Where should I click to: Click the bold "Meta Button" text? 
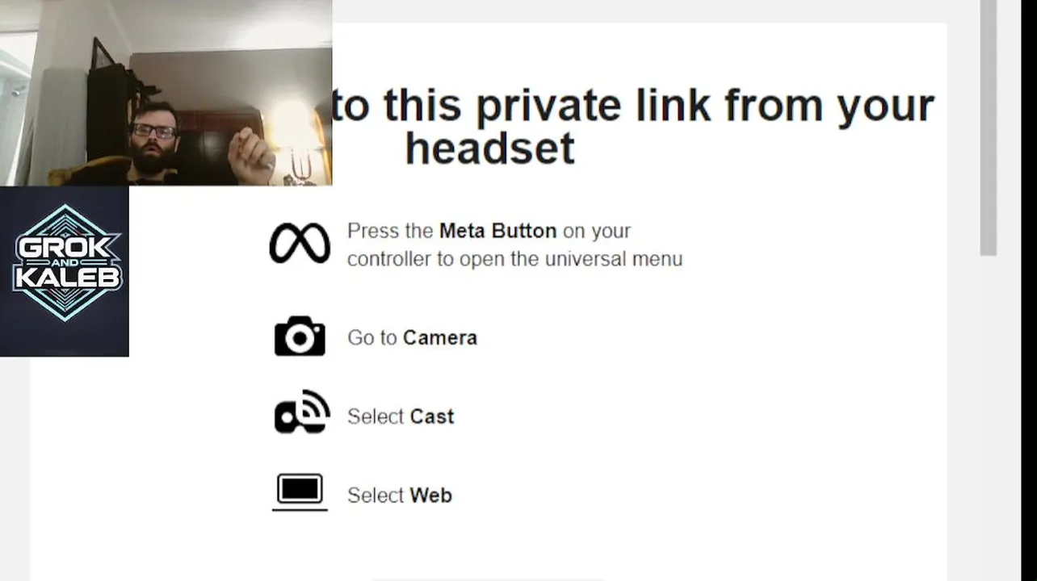(498, 231)
